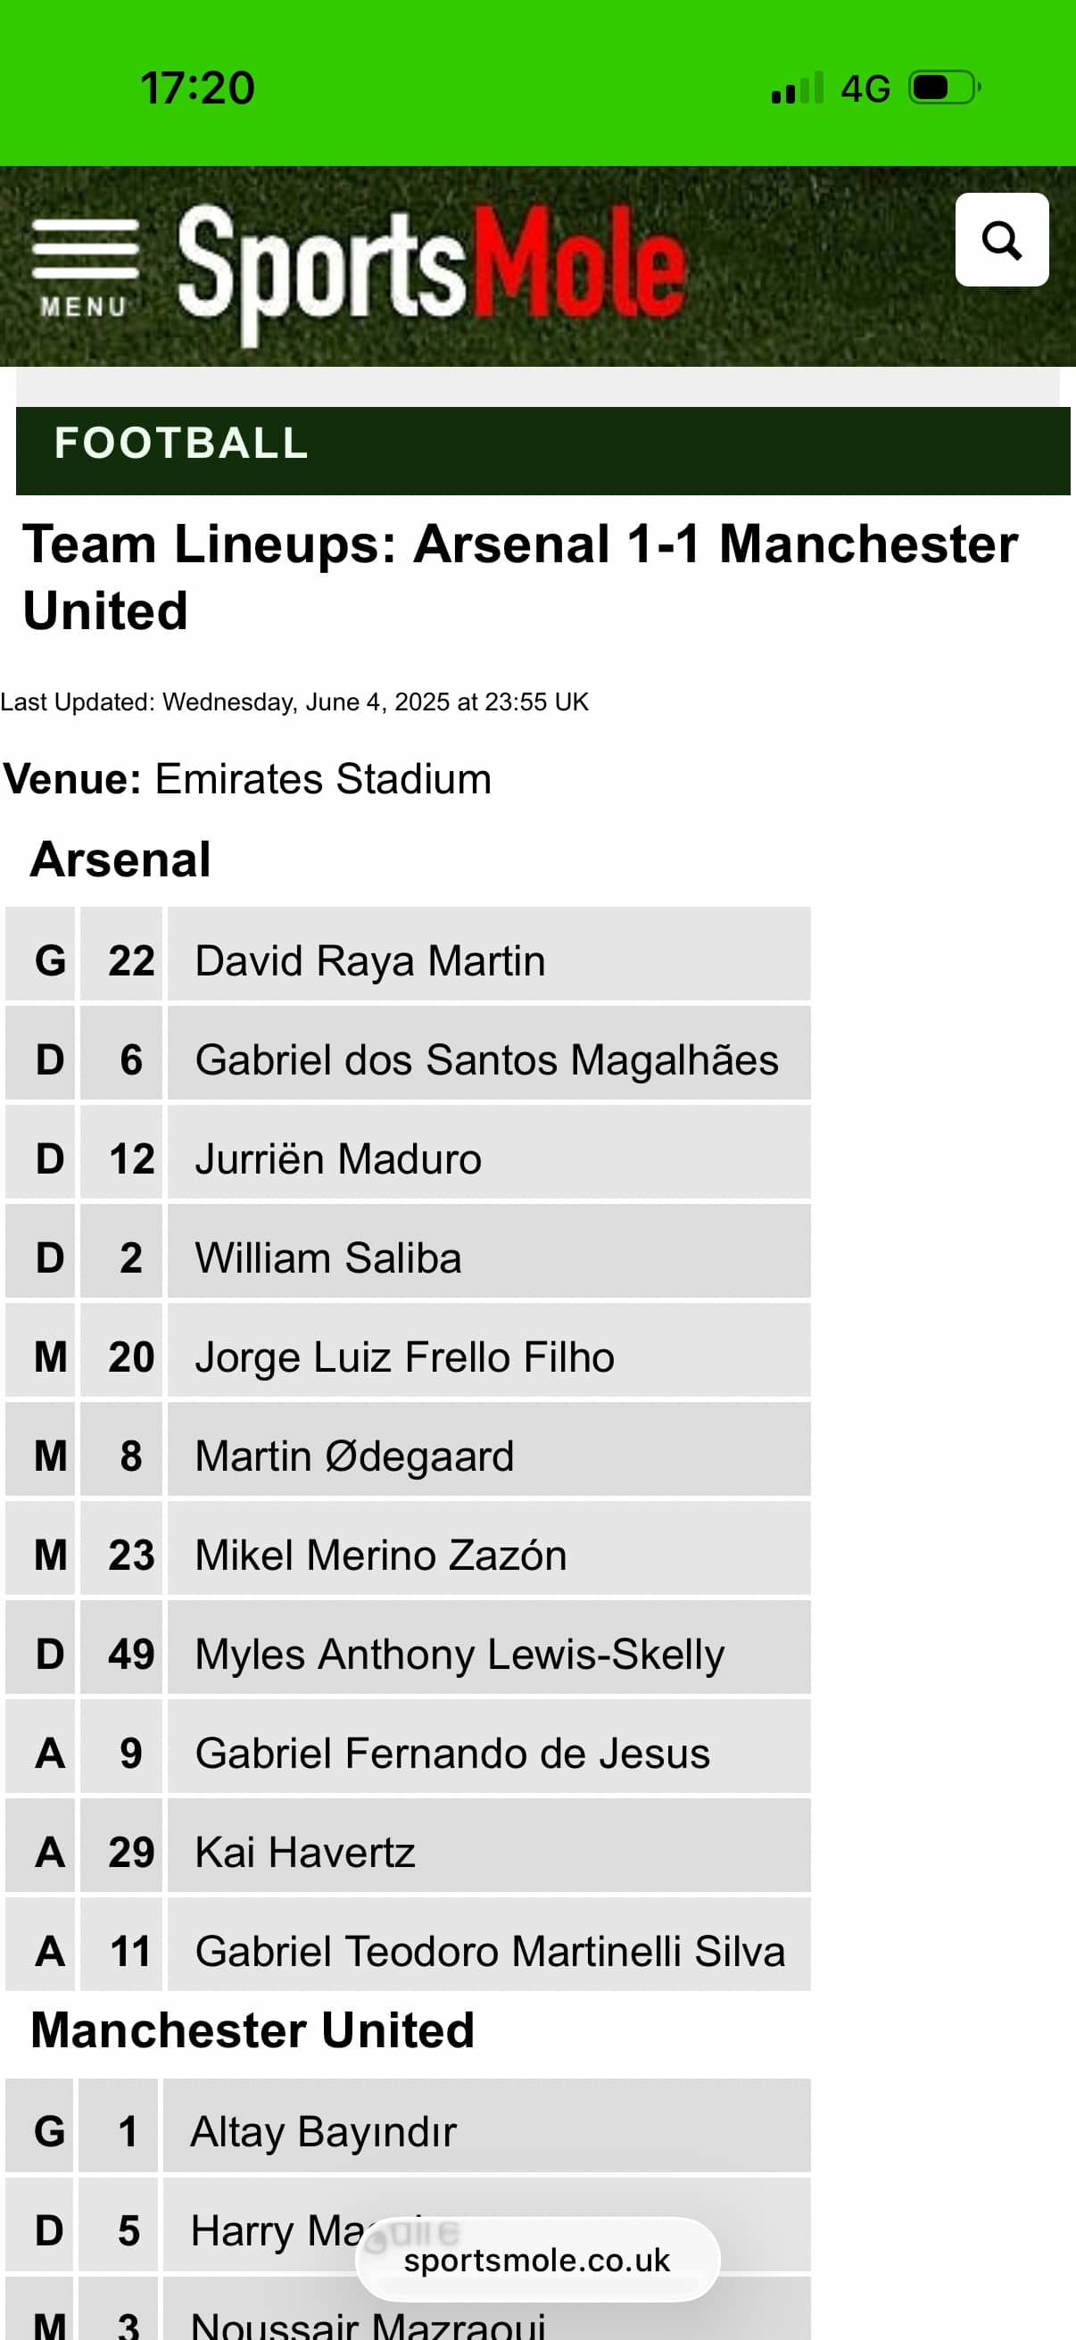Tap the sportsmole.co.uk address pill
The height and width of the screenshot is (2340, 1076).
click(x=536, y=2259)
